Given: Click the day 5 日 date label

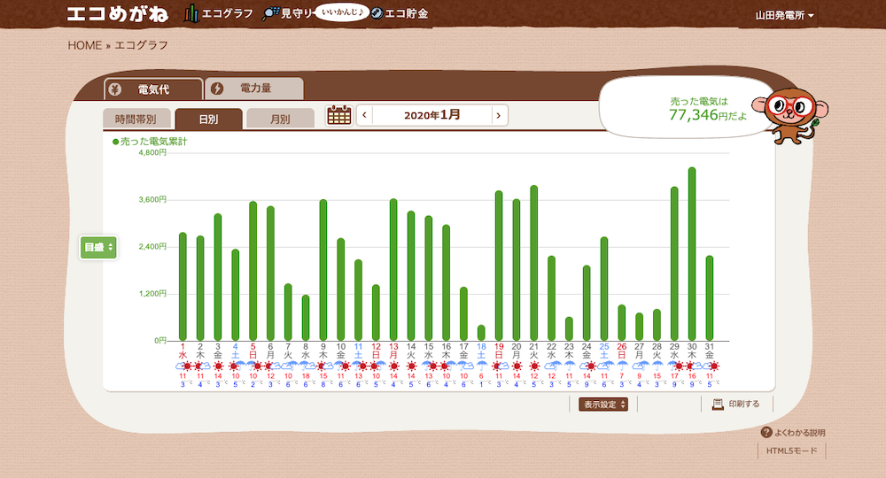Looking at the screenshot, I should [253, 351].
